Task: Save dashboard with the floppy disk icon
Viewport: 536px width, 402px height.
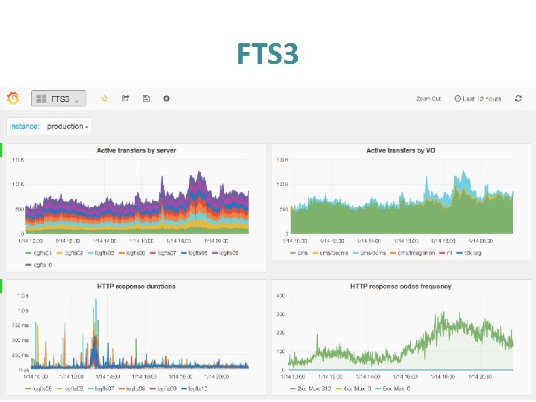Action: click(x=146, y=98)
